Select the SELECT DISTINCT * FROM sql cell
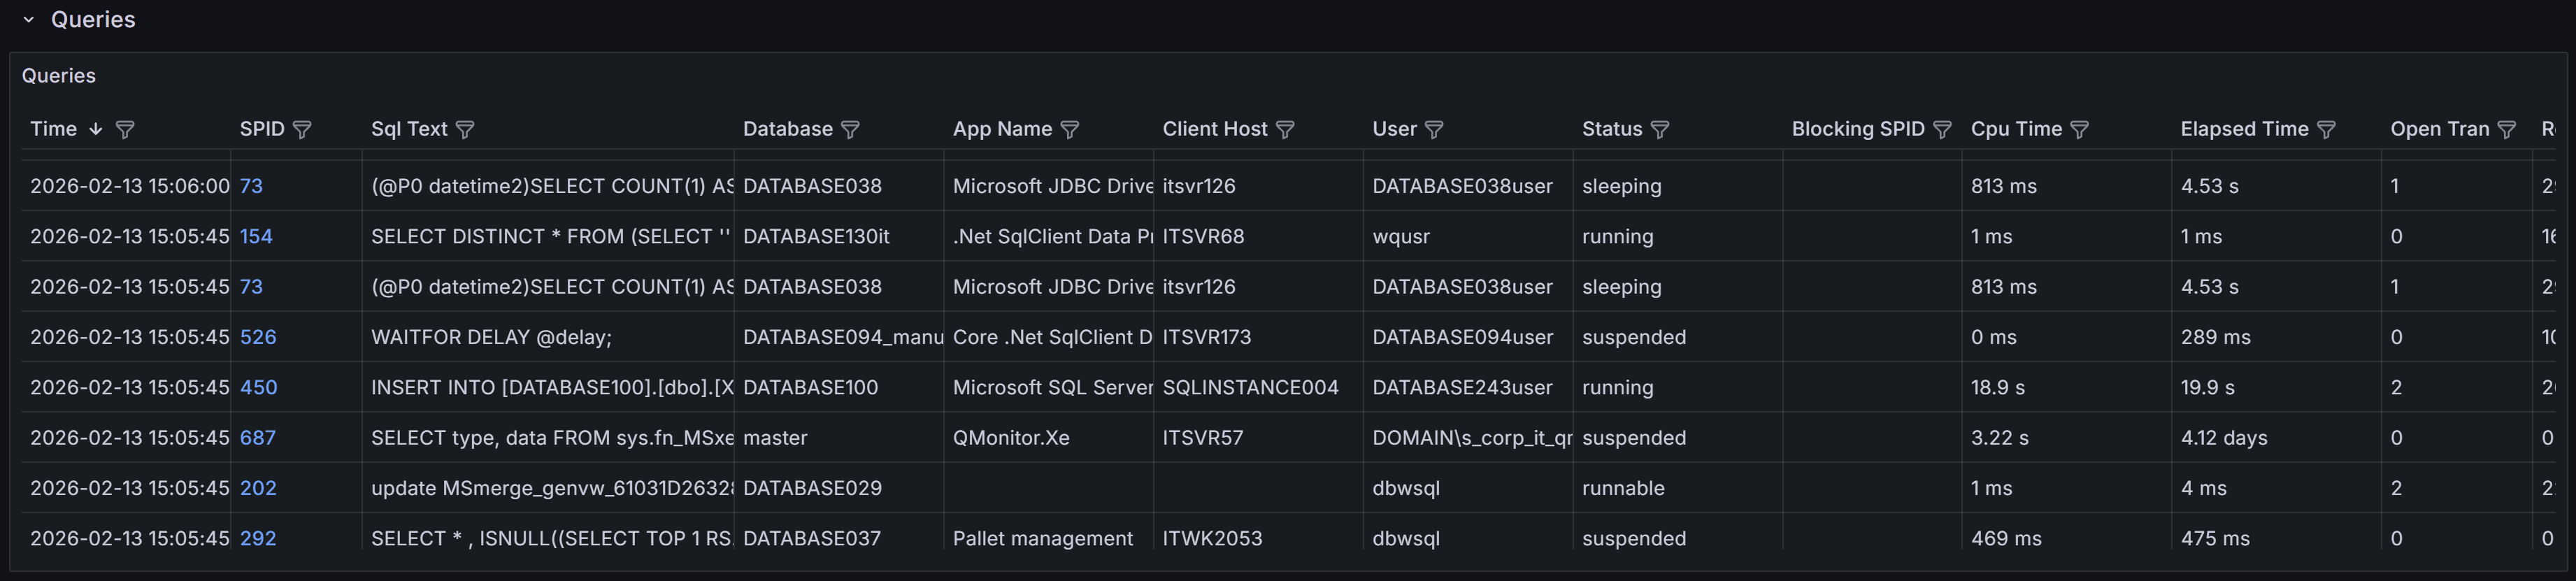 tap(548, 236)
